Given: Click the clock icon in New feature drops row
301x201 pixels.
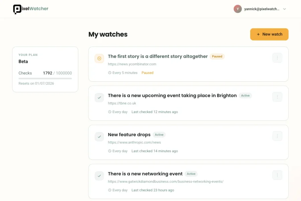Looking at the screenshot, I should tap(110, 151).
